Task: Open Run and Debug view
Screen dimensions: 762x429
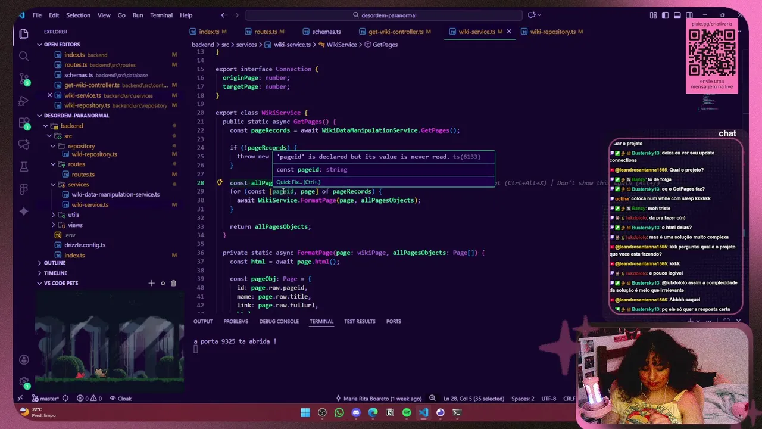Action: click(x=24, y=101)
